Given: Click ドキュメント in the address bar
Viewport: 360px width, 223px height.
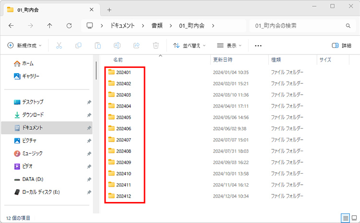Looking at the screenshot, I should point(122,26).
